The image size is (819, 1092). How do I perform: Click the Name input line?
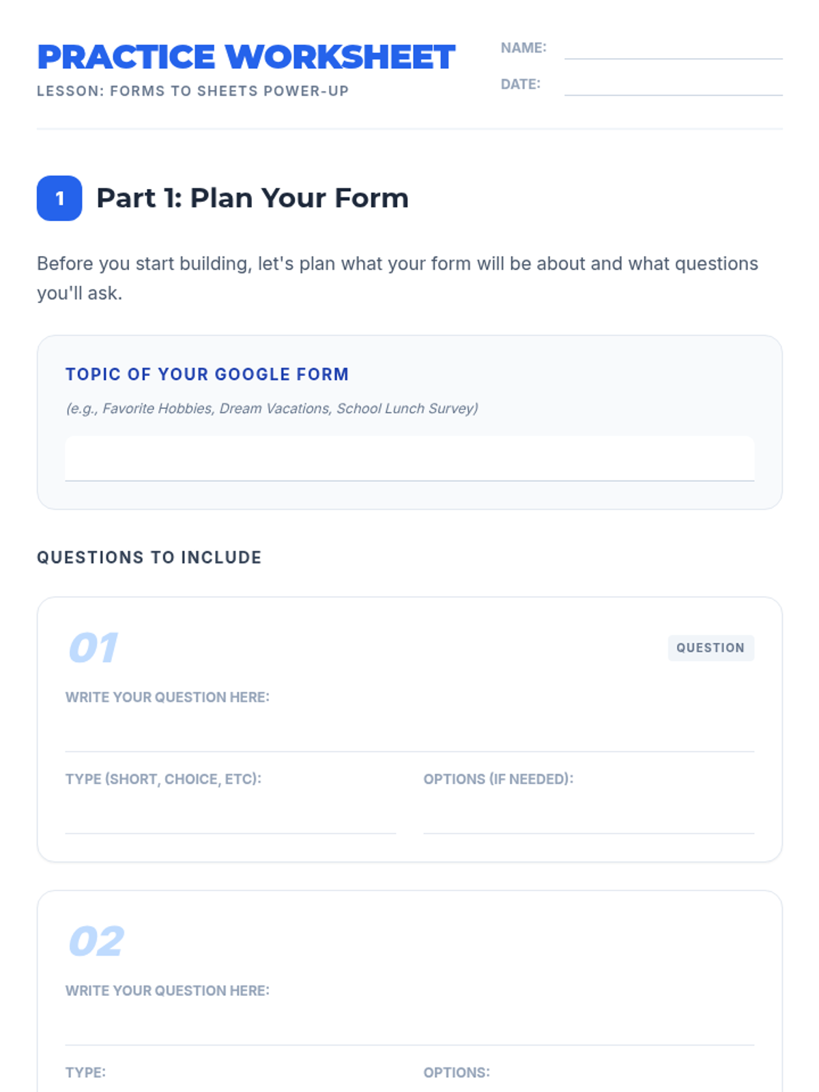[x=673, y=49]
